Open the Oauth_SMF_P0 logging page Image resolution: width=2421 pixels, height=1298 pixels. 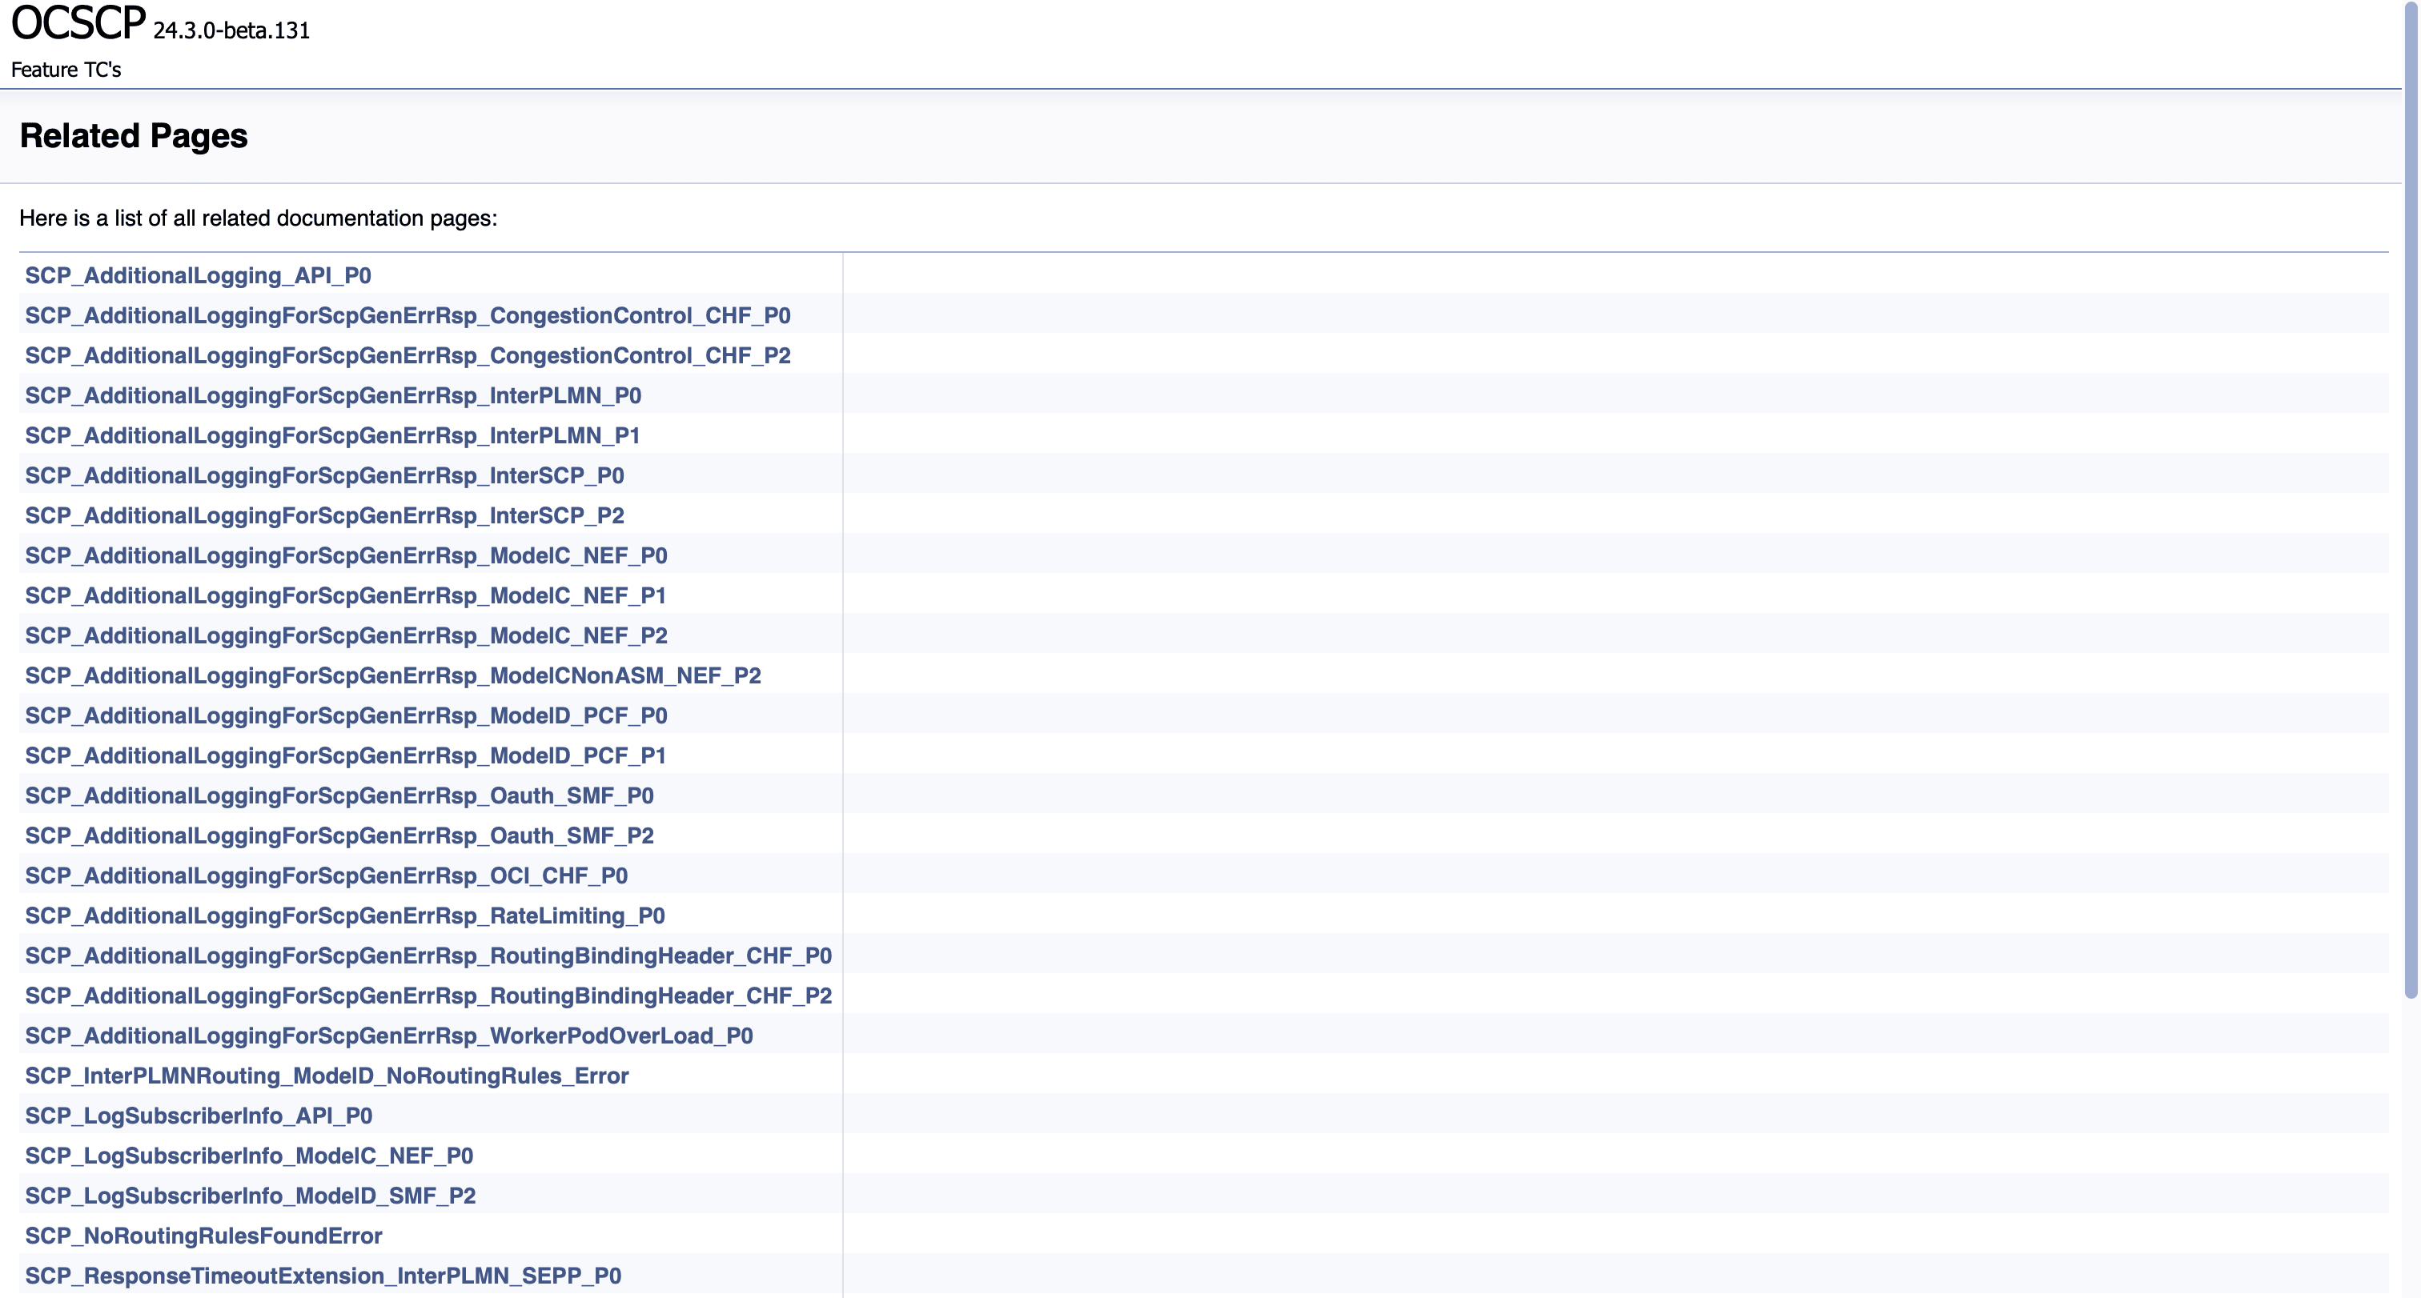point(339,795)
